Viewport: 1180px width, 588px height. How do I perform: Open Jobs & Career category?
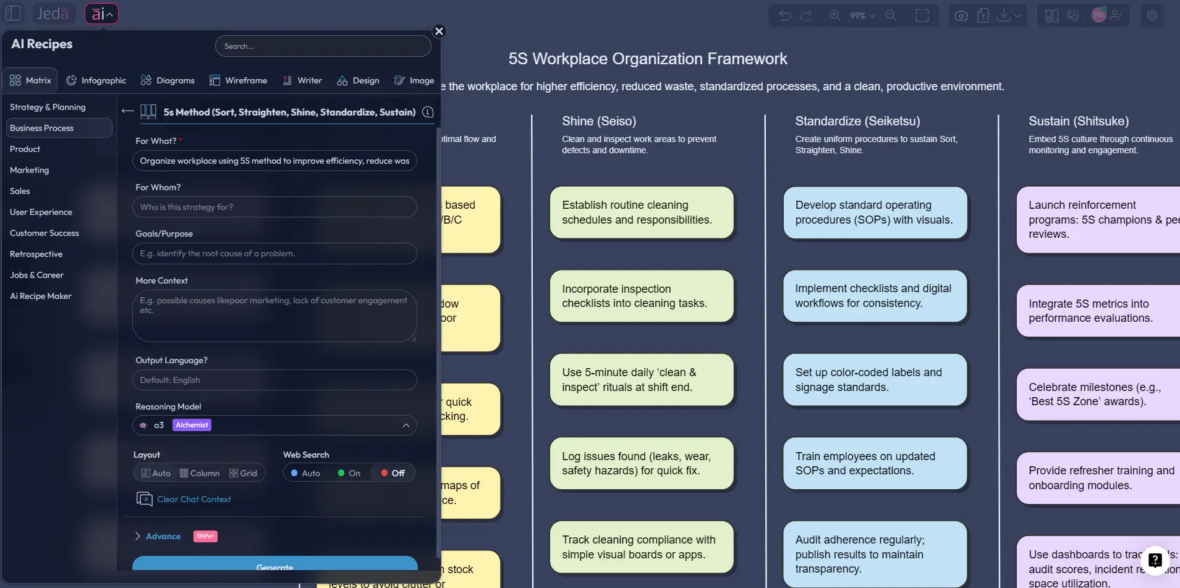36,275
